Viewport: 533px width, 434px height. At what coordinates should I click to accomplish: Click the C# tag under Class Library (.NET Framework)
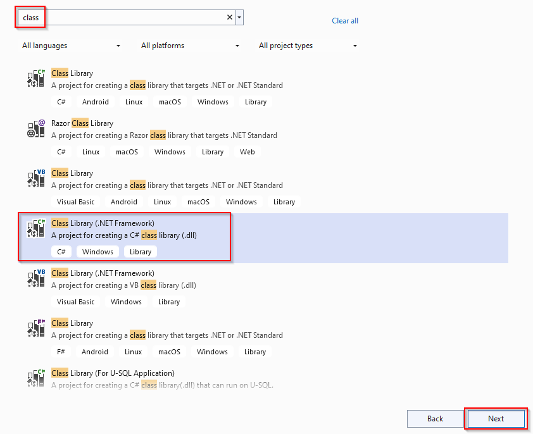tap(61, 252)
